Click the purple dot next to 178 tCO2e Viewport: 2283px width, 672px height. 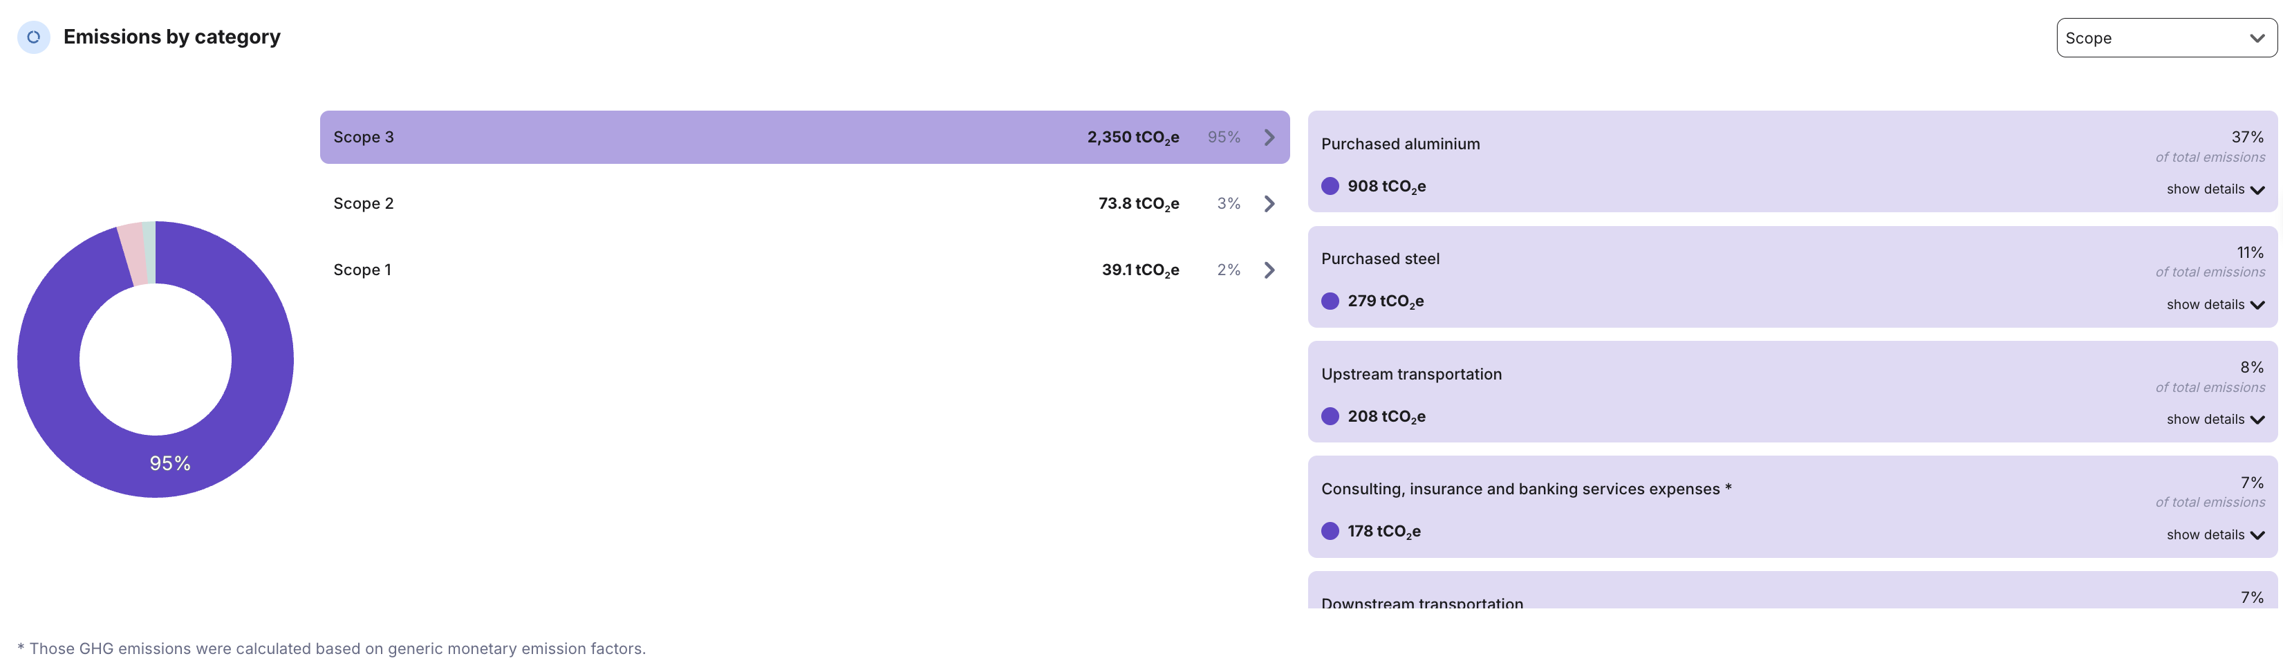1330,531
